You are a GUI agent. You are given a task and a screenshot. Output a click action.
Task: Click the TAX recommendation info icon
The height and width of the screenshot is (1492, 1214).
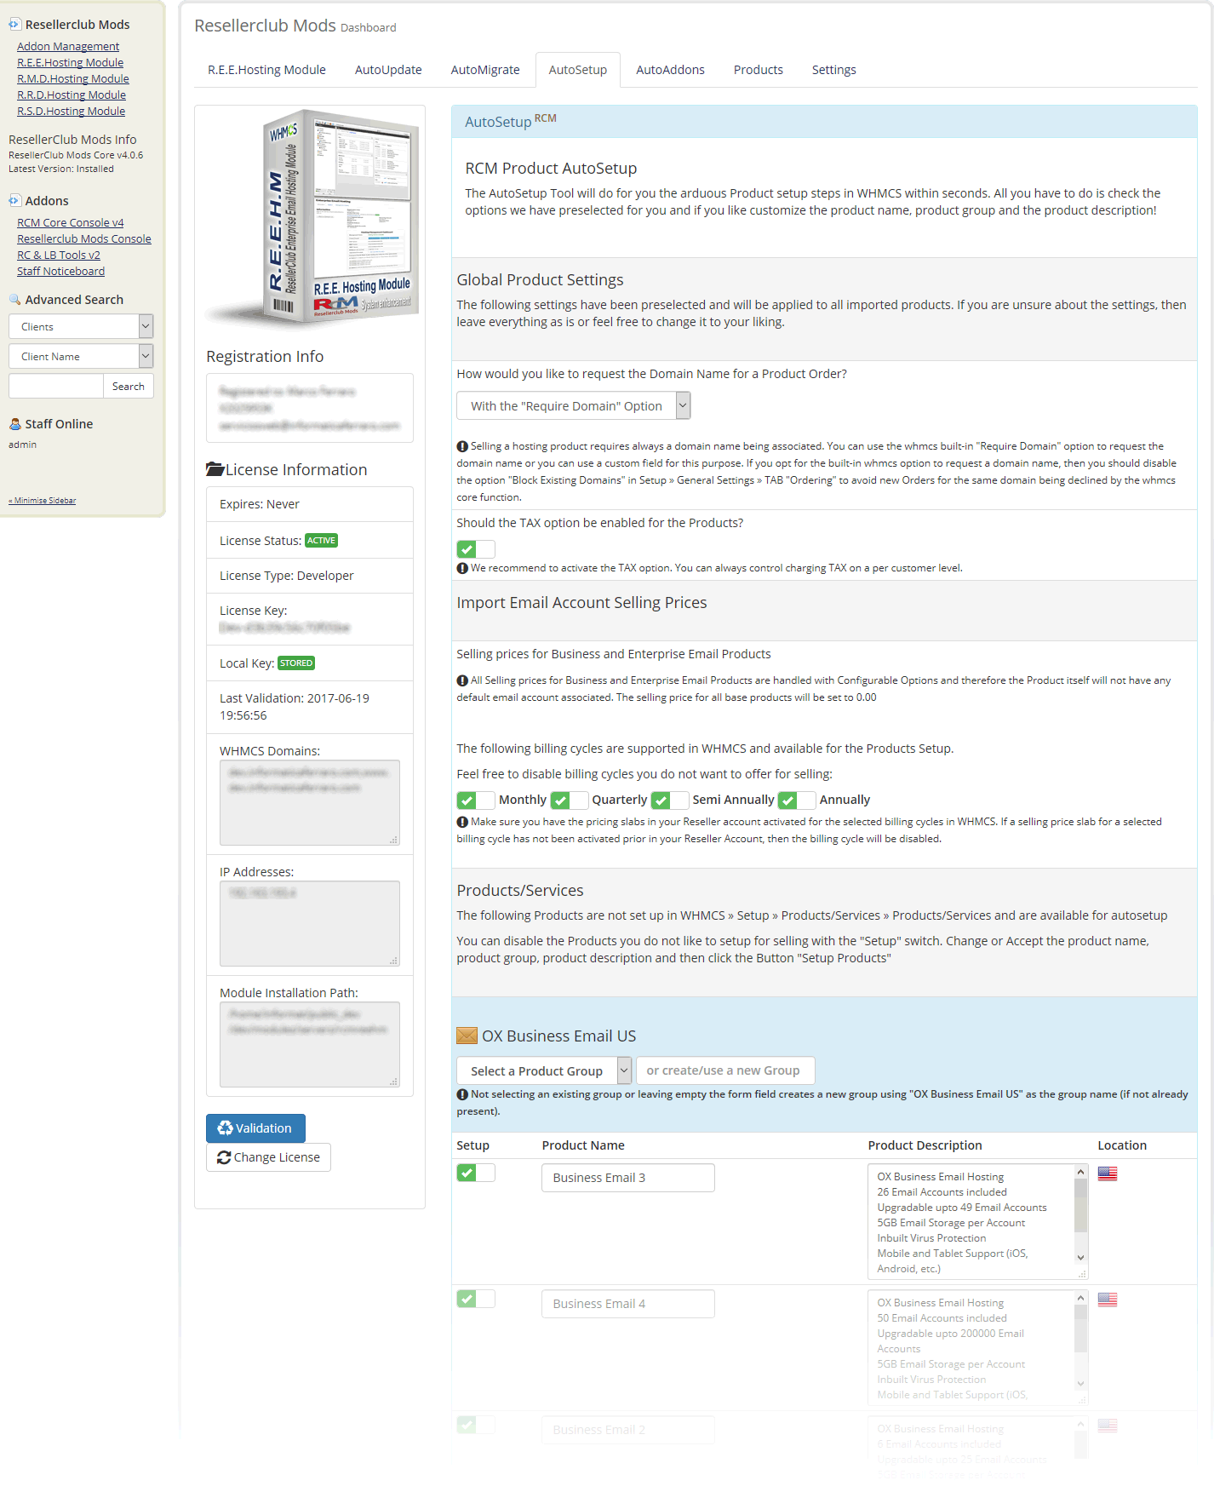click(462, 568)
